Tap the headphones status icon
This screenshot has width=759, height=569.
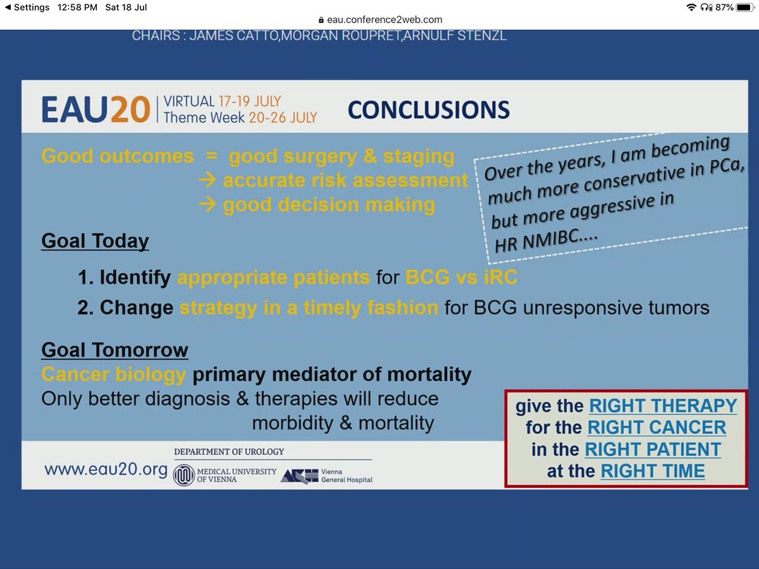pos(705,8)
